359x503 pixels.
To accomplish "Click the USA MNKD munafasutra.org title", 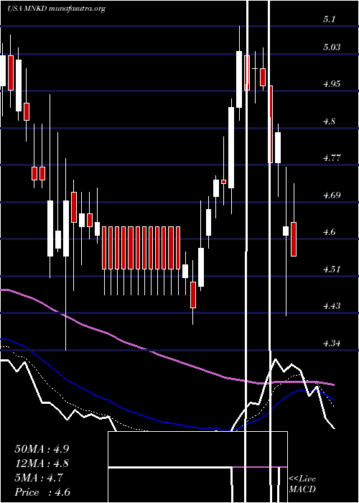I will coord(57,9).
